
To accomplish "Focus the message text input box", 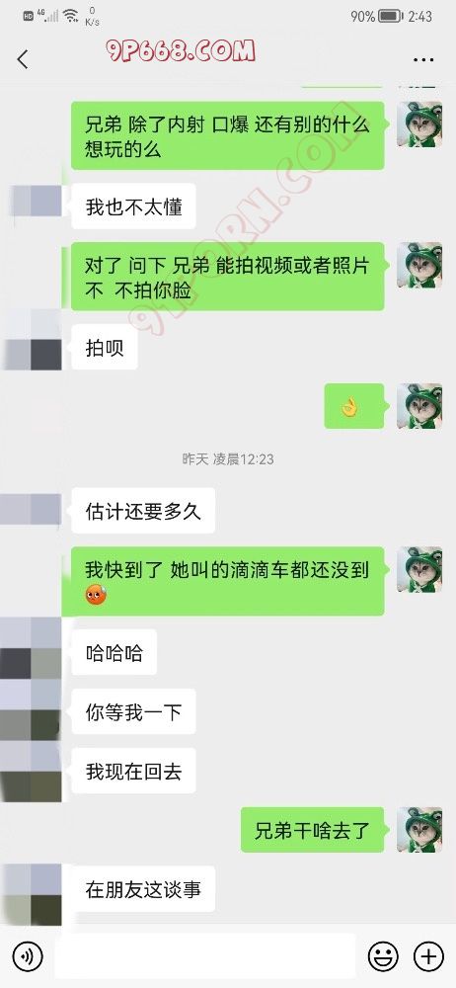I will coord(204,957).
